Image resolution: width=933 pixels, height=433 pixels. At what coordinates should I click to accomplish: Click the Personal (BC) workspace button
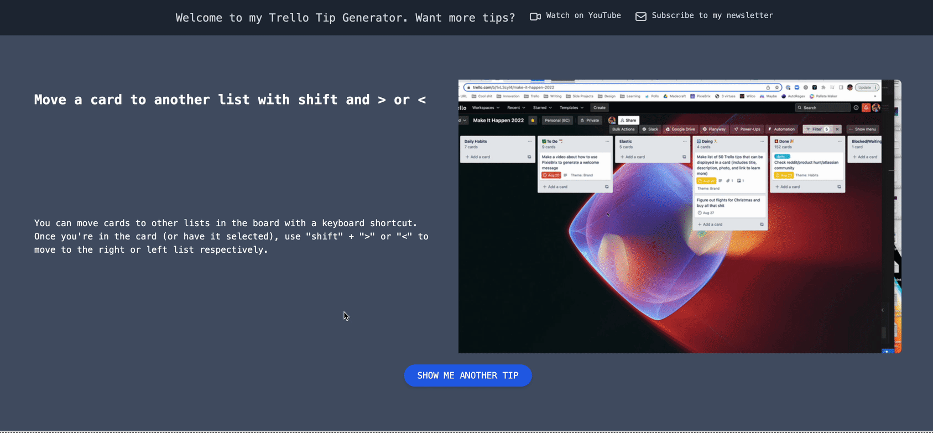[557, 120]
